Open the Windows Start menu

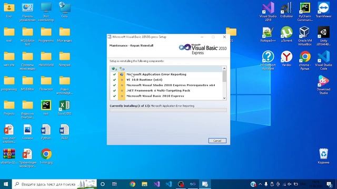tap(6, 184)
